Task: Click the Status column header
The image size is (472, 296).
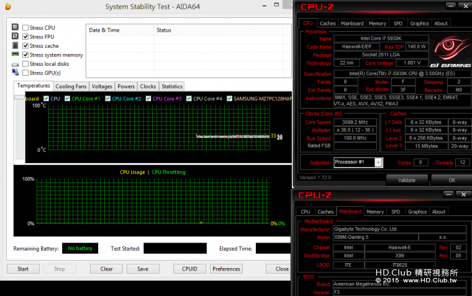Action: [218, 30]
